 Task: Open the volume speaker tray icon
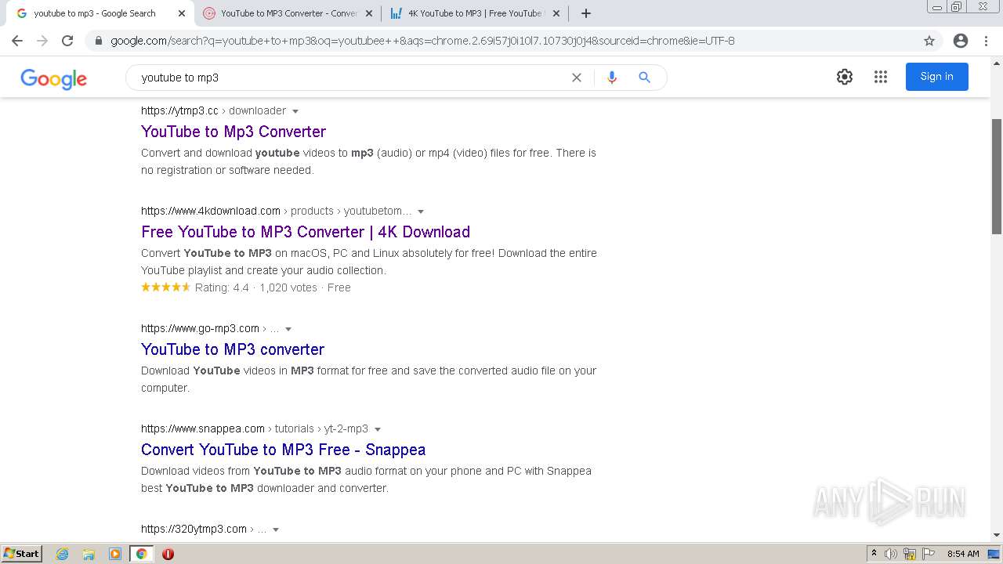tap(891, 554)
